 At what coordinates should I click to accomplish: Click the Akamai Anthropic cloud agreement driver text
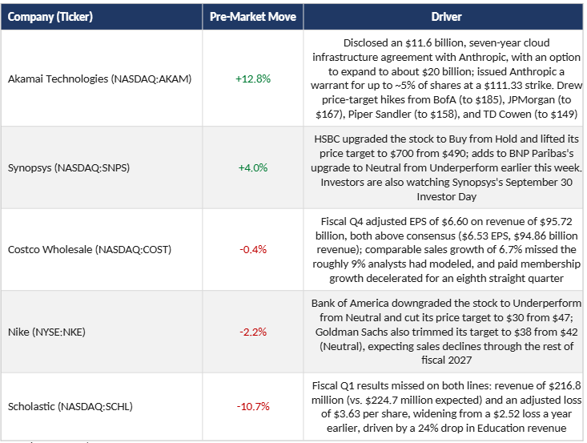[446, 79]
